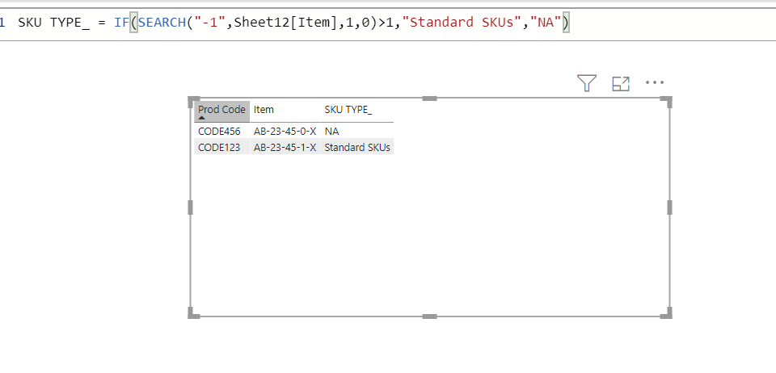Grab the top-center visual resize handle

(x=429, y=98)
